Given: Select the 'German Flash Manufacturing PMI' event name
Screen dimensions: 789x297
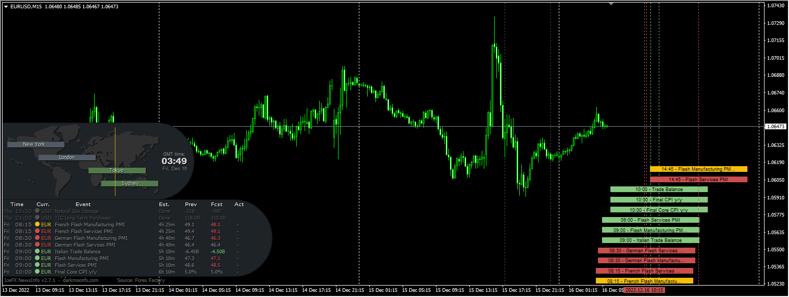Looking at the screenshot, I should [x=91, y=238].
